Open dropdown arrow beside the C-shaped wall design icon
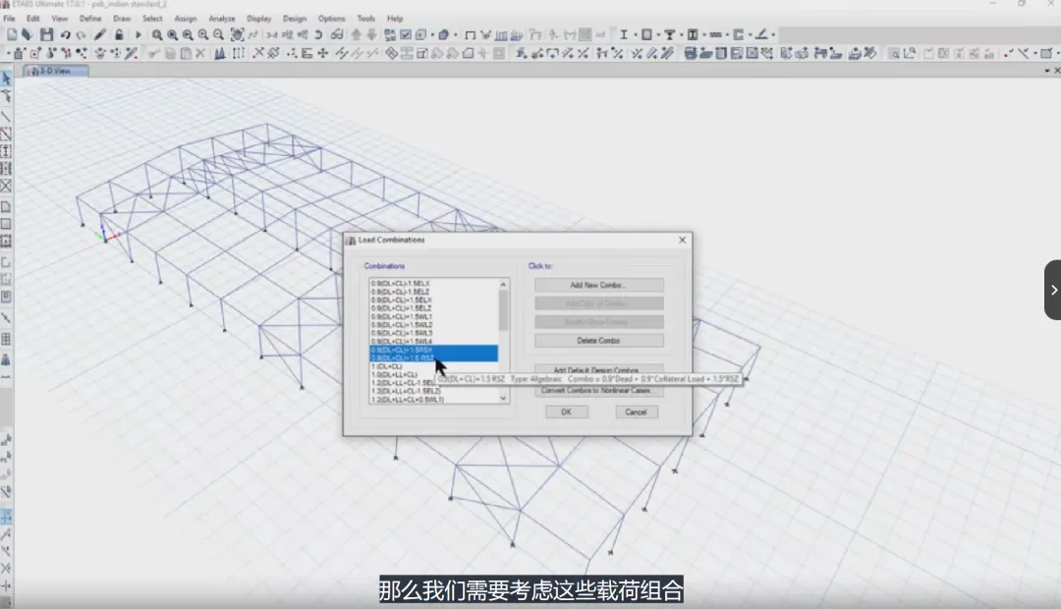The width and height of the screenshot is (1061, 609). [x=750, y=34]
